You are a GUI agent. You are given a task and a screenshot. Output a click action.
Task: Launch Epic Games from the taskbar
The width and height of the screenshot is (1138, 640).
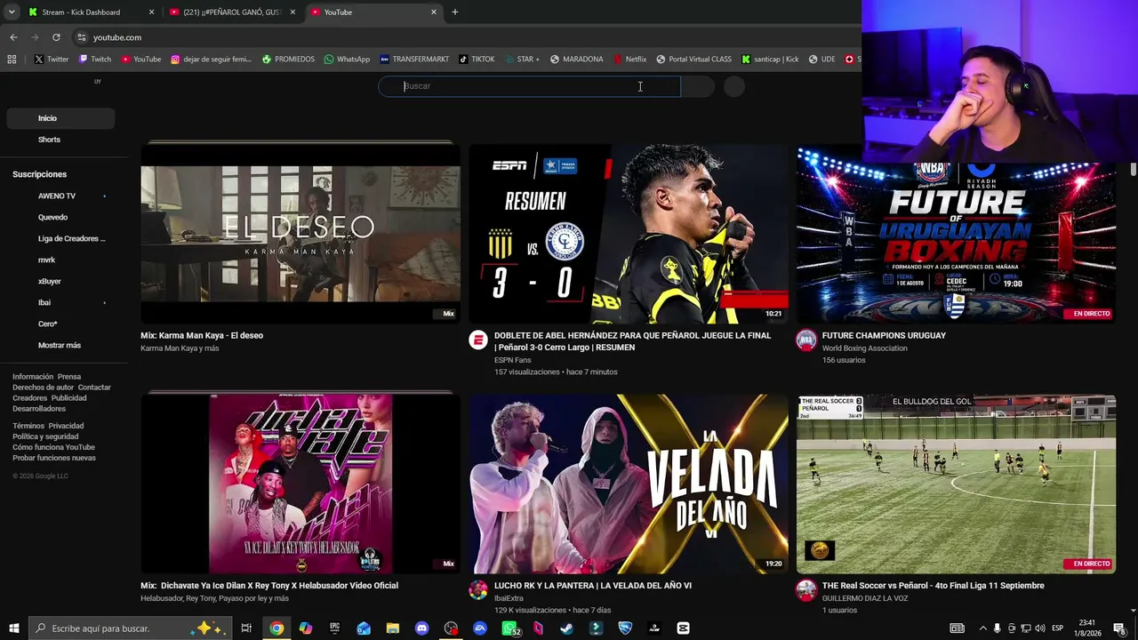click(x=334, y=628)
